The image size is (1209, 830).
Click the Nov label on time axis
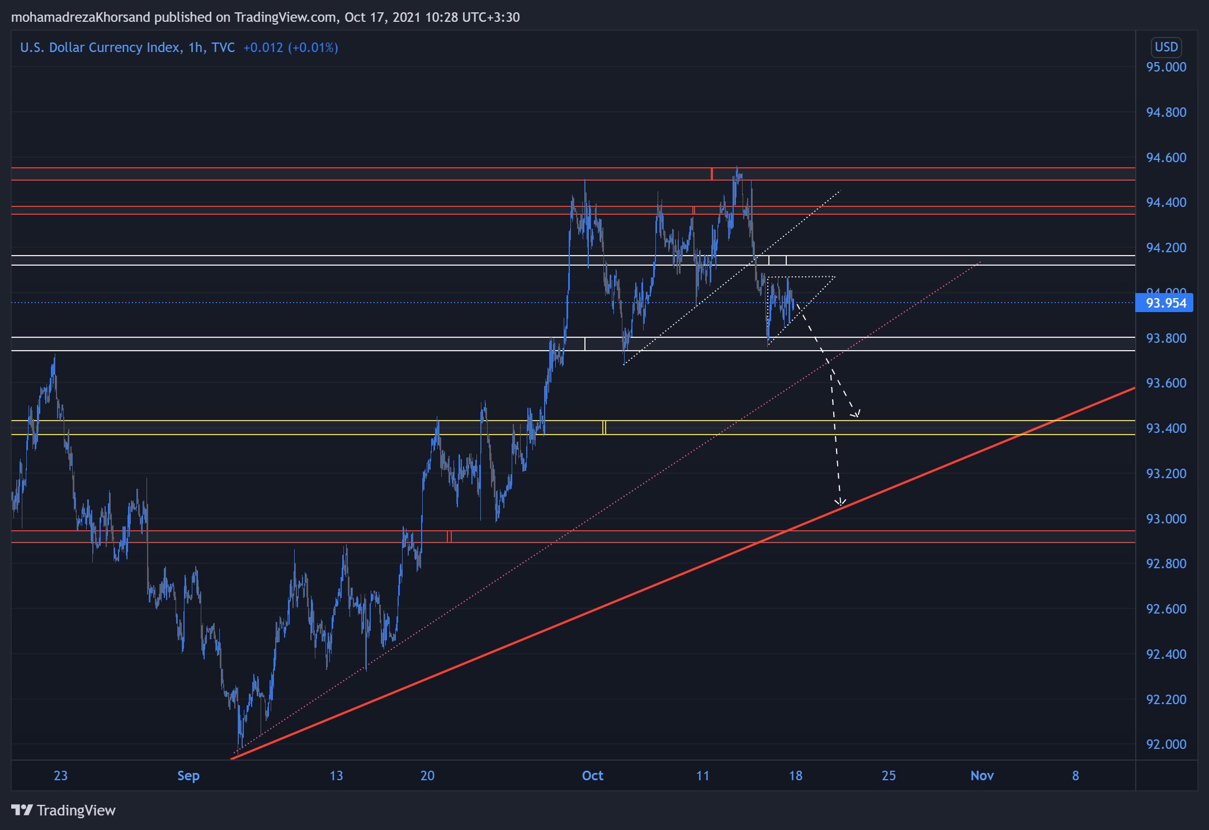click(982, 776)
